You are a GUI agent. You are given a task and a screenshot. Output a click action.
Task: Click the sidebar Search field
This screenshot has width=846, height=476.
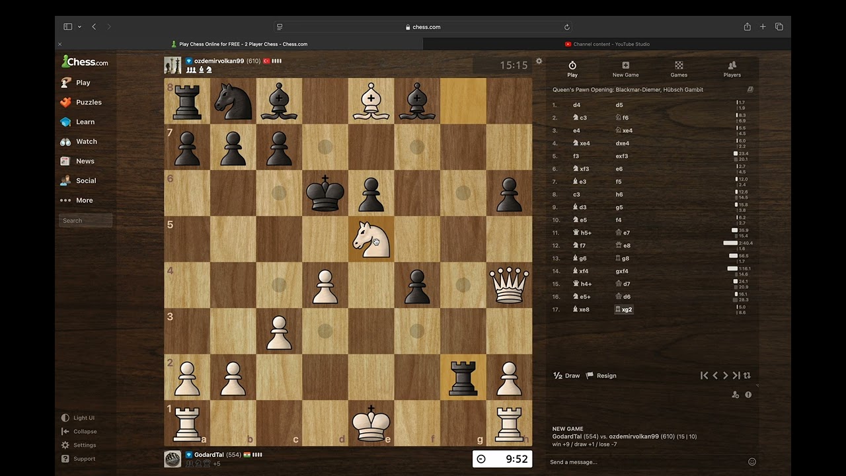coord(85,221)
